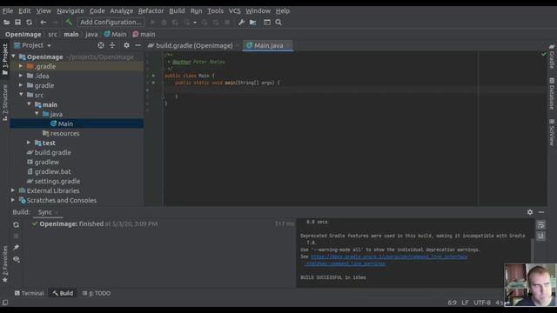Navigate back with the left arrow

(x=43, y=23)
